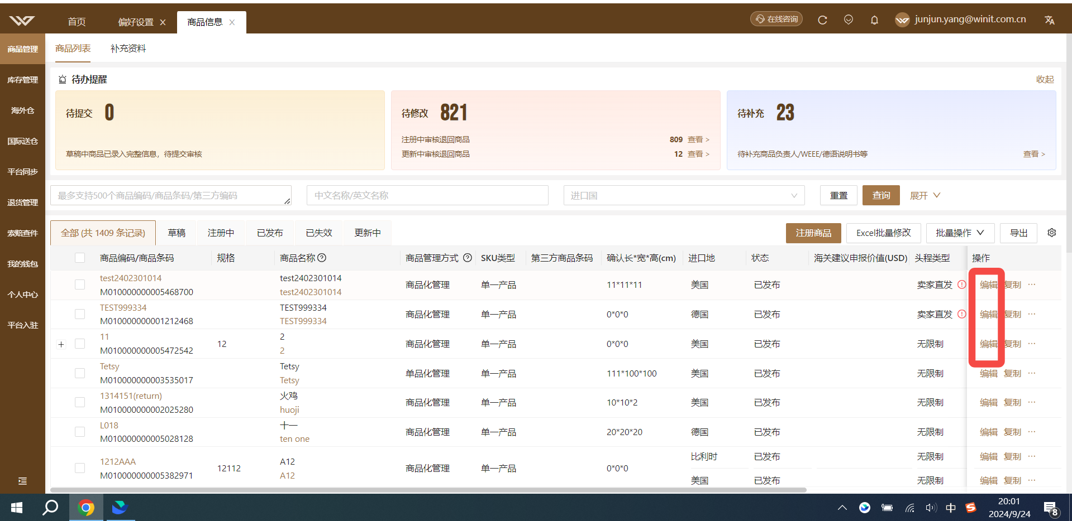
Task: Show hidden system tray icons
Action: (842, 508)
